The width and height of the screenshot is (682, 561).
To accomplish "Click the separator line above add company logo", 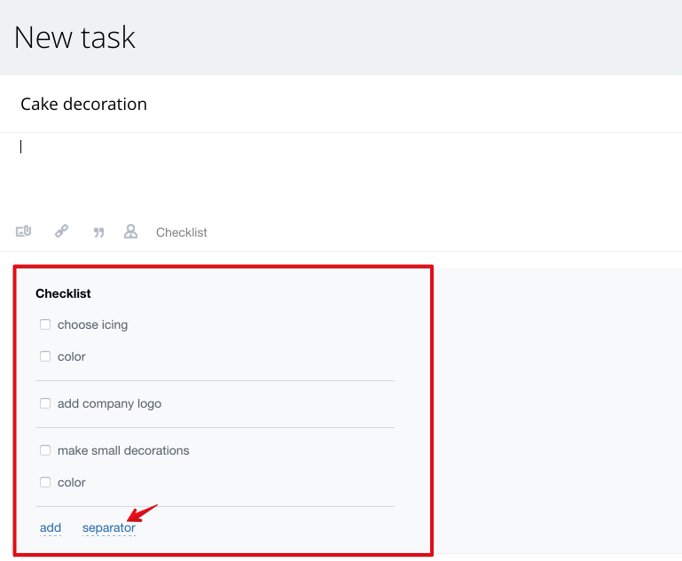I will (x=215, y=381).
